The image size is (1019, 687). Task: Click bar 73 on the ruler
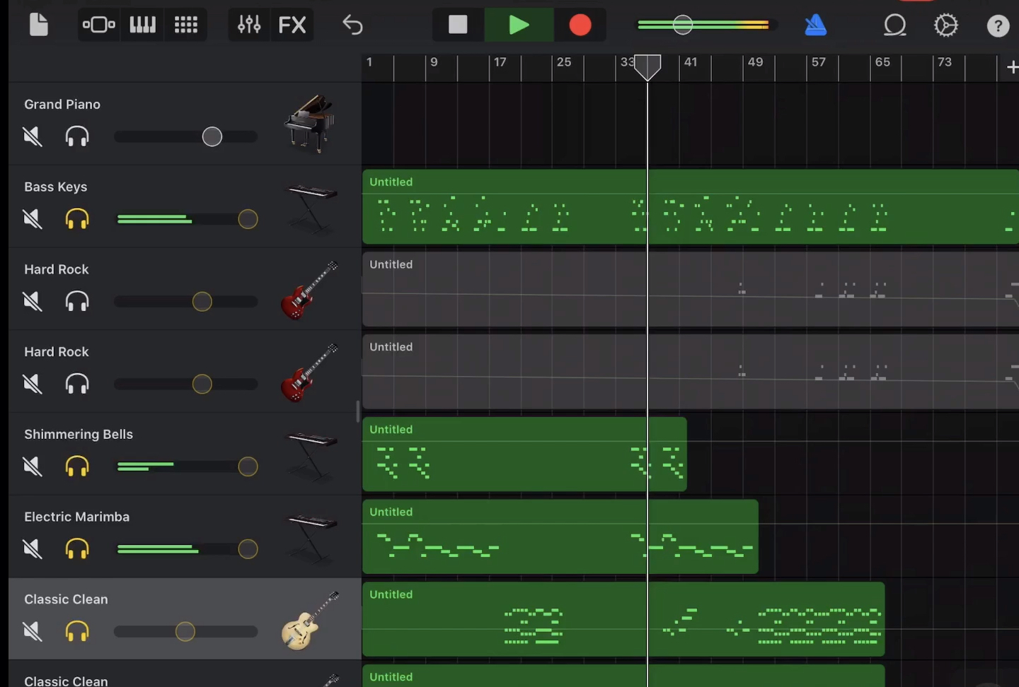click(x=945, y=62)
